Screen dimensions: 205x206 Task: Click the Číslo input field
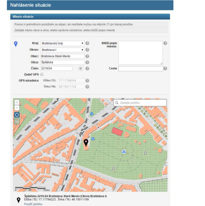pos(56,68)
